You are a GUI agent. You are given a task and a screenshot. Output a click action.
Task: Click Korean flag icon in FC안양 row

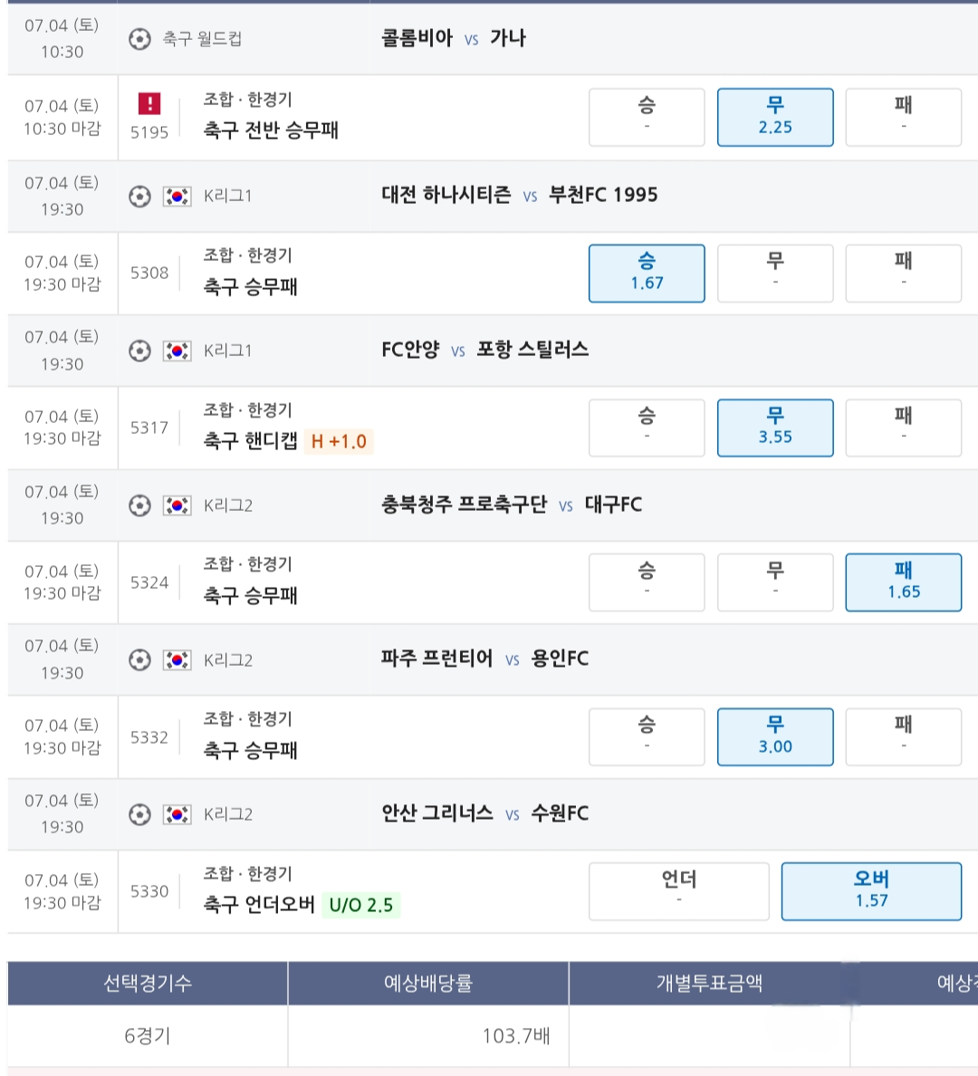[177, 351]
